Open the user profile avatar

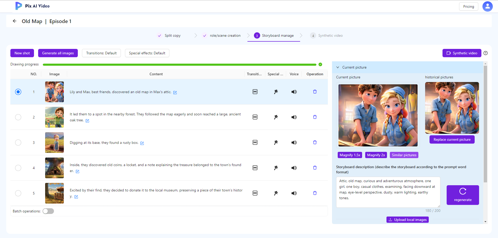pos(487,6)
